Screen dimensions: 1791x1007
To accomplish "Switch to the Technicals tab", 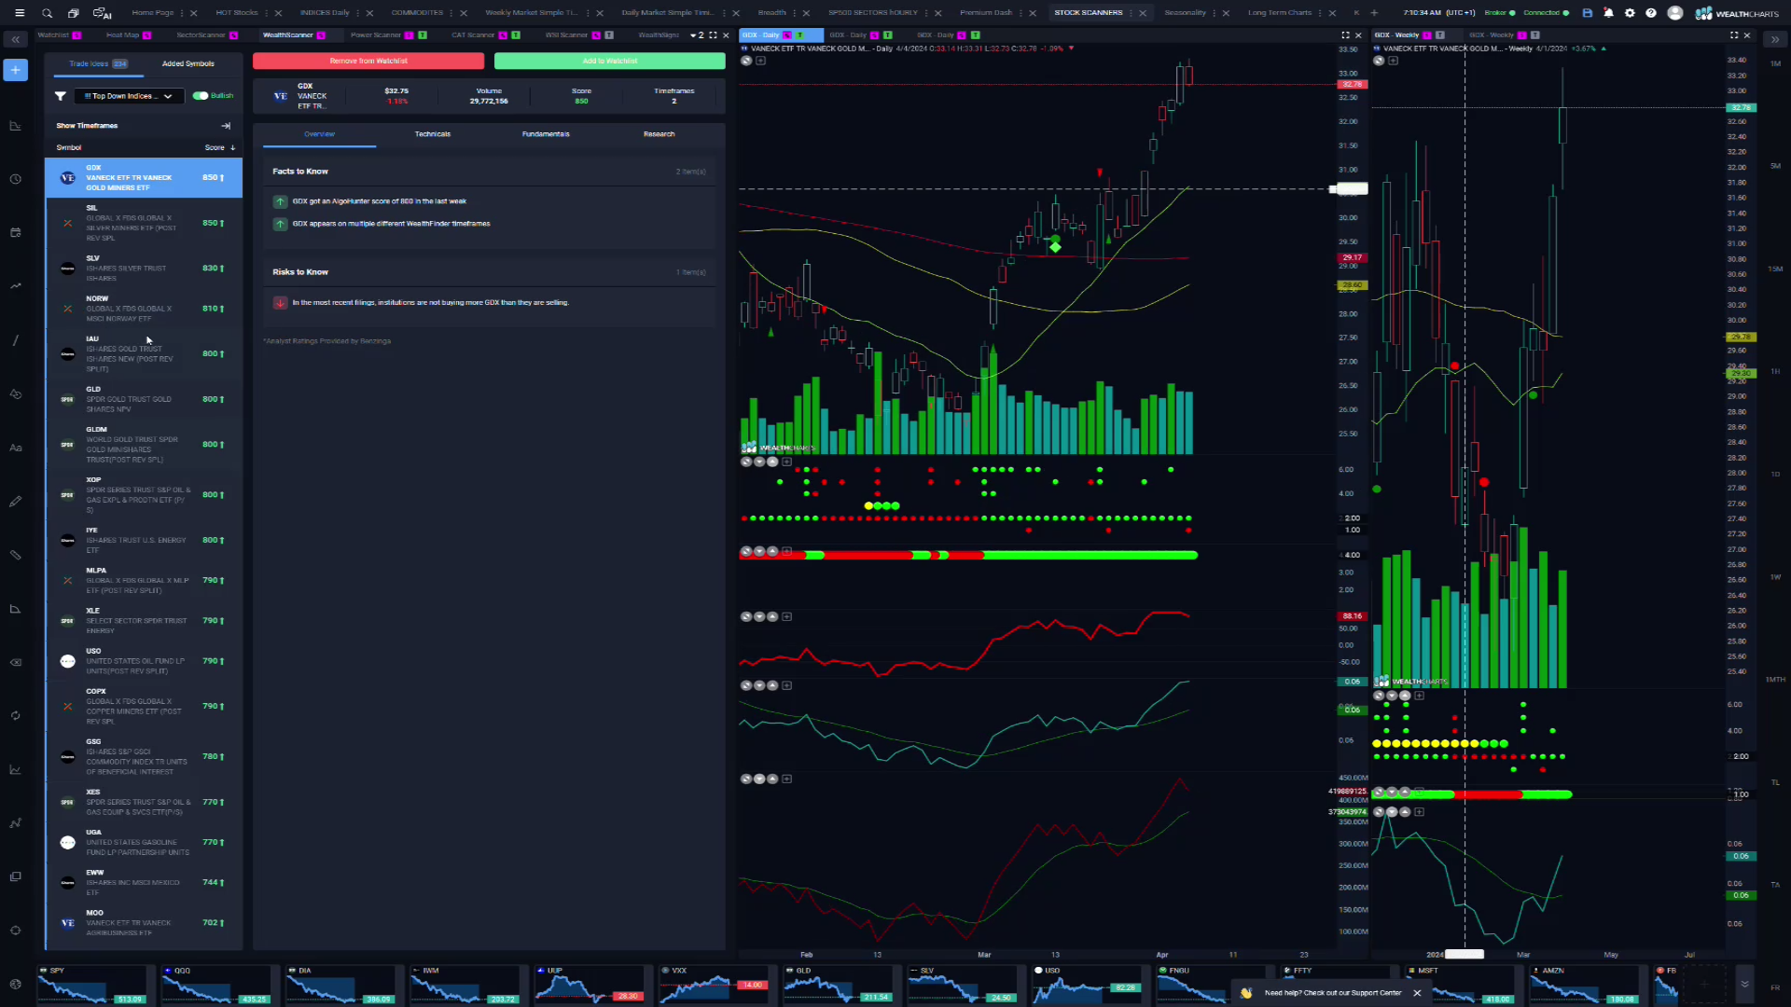I will (x=433, y=134).
